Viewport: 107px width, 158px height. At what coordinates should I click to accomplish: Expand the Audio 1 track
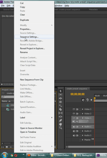point(83,127)
